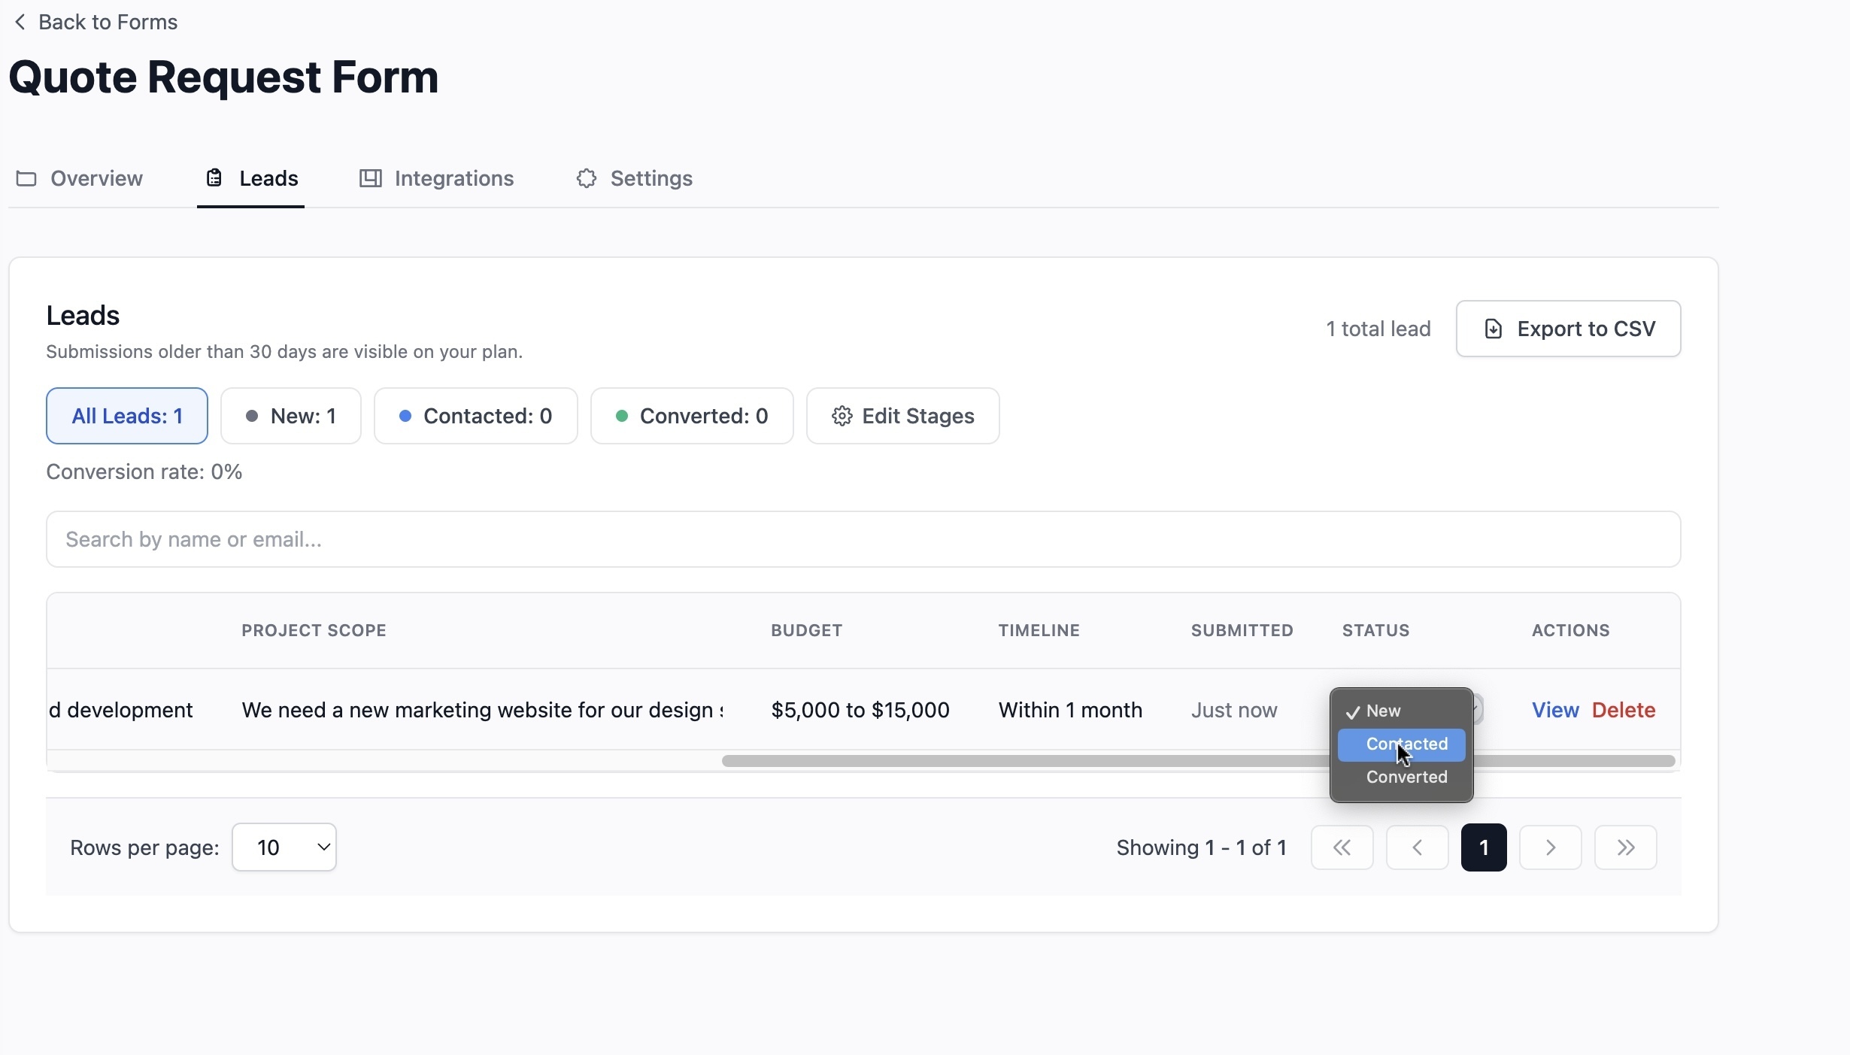Open Edit Stages
1850x1055 pixels.
(903, 416)
